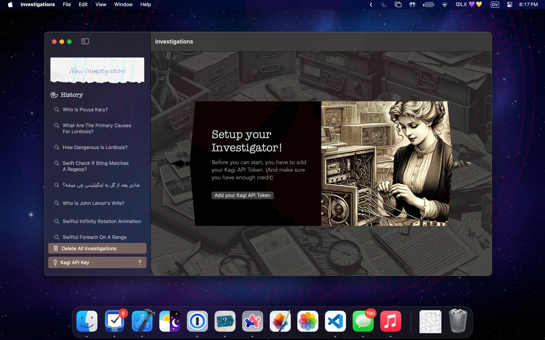545x340 pixels.
Task: Open Xcode from the Dock
Action: coord(142,321)
